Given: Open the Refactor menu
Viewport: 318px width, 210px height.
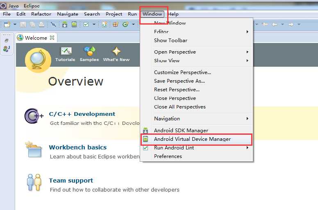Looking at the screenshot, I should click(x=41, y=14).
